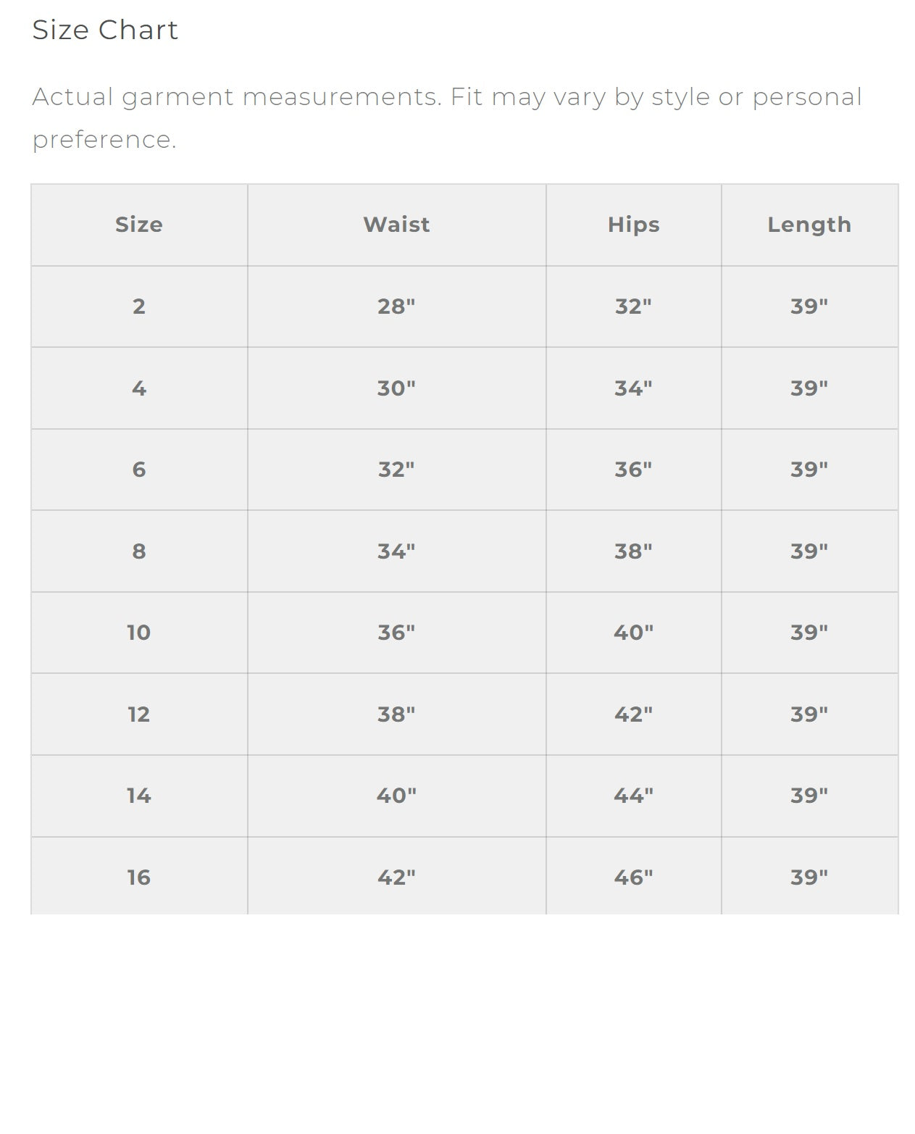Viewport: 915px width, 1134px height.
Task: Select the size 6 row label
Action: (x=139, y=470)
